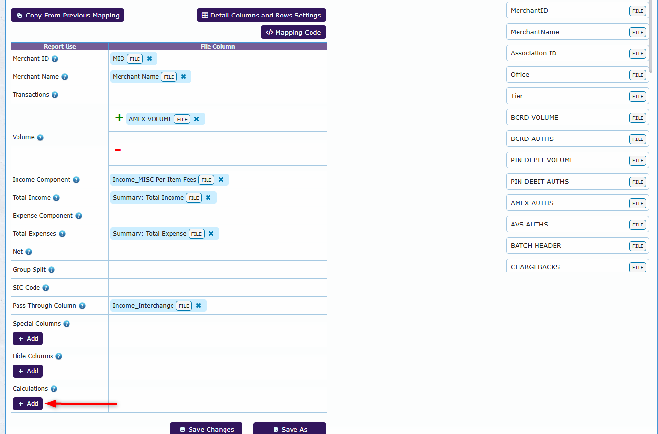Screen dimensions: 658x434
Task: Click help icon beside Merchant Name label
Action: [65, 77]
